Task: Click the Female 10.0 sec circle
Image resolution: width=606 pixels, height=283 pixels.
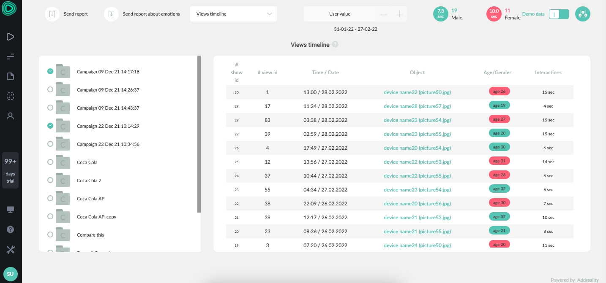Action: click(x=494, y=14)
